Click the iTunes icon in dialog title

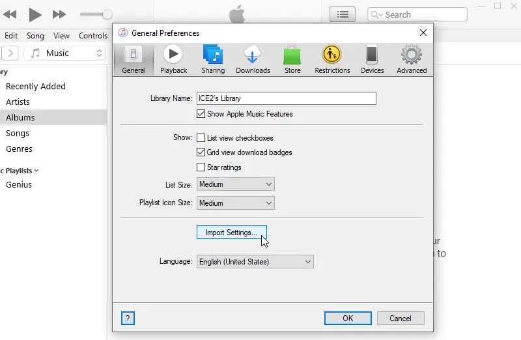pyautogui.click(x=123, y=33)
